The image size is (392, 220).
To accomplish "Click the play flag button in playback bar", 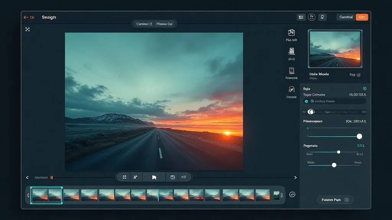I will [x=154, y=177].
